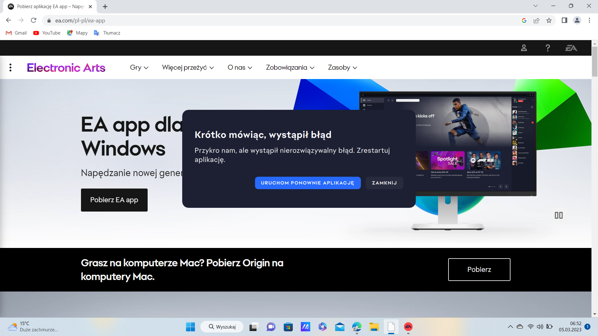Click the Zamknij button in error dialog
The height and width of the screenshot is (336, 598).
(384, 183)
